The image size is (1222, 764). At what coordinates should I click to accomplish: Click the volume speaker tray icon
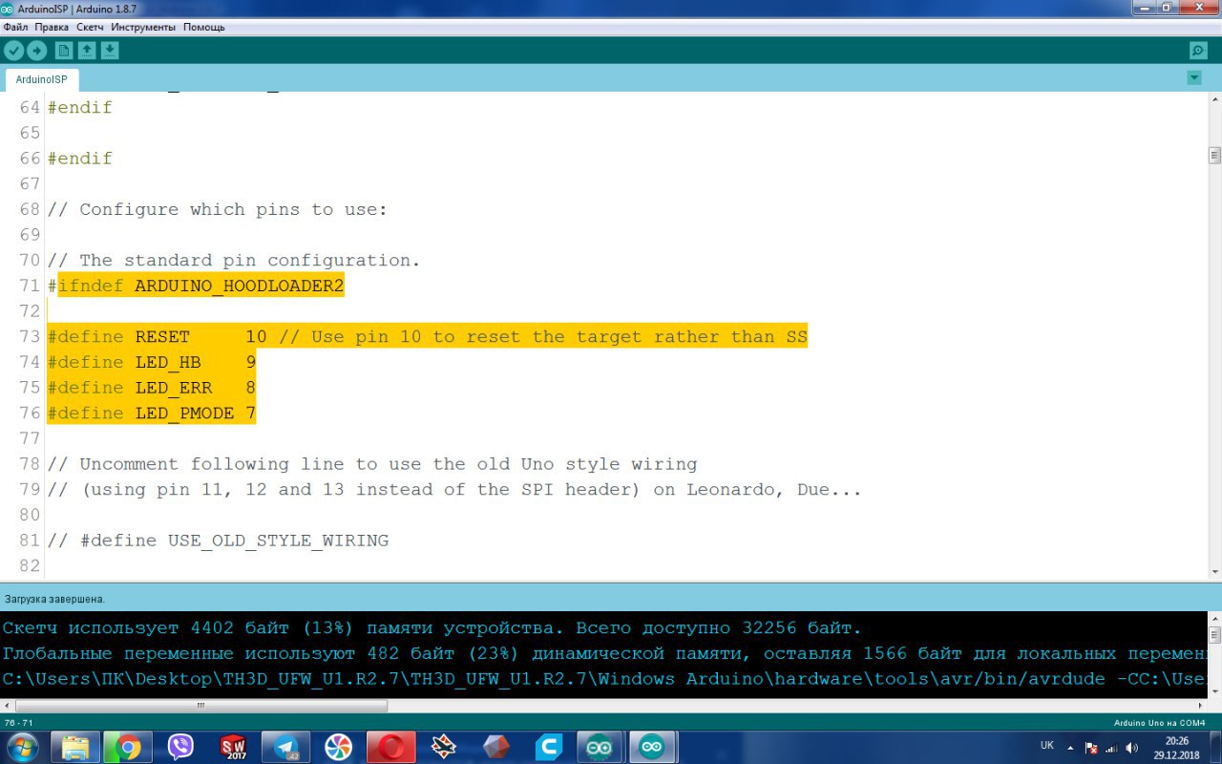[x=1132, y=748]
